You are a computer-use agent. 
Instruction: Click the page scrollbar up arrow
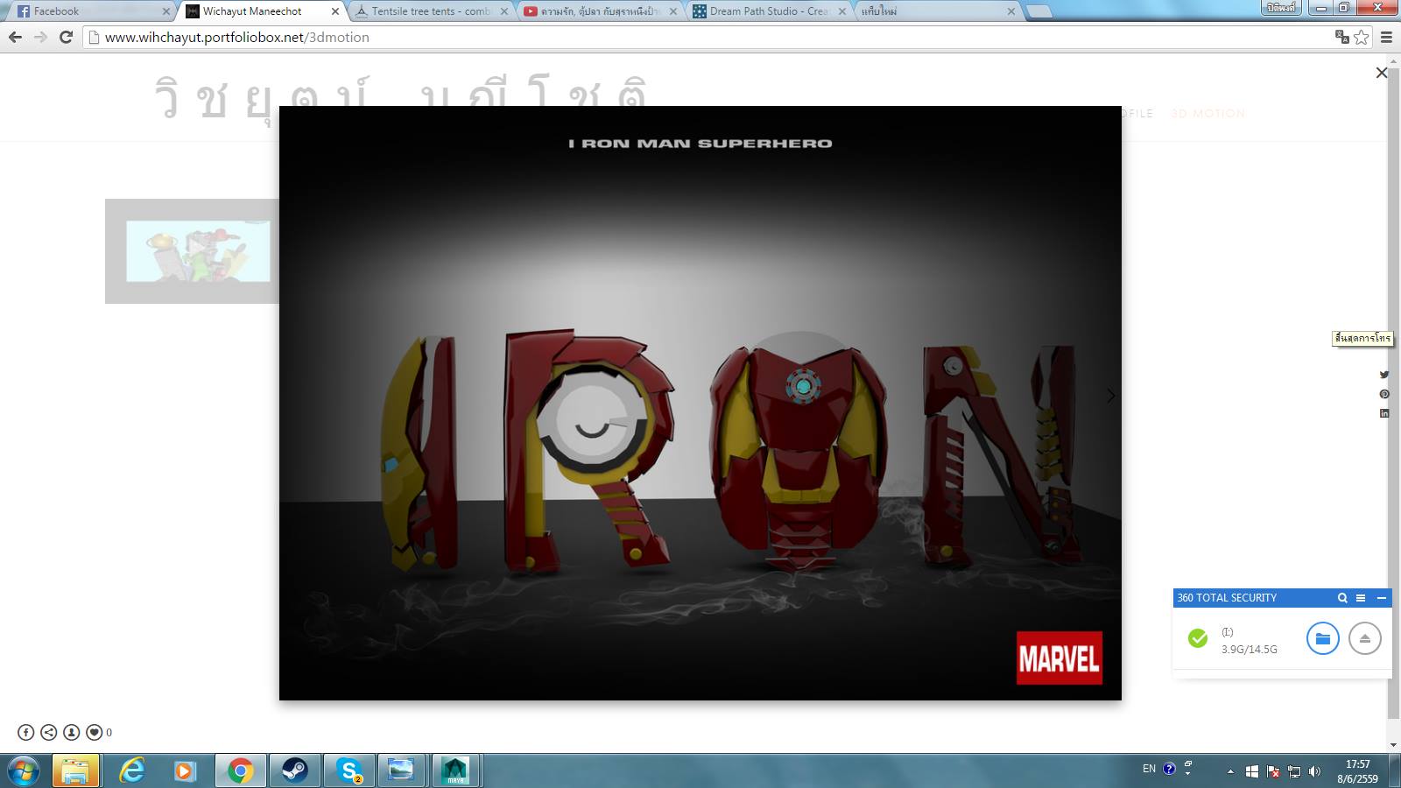1393,61
